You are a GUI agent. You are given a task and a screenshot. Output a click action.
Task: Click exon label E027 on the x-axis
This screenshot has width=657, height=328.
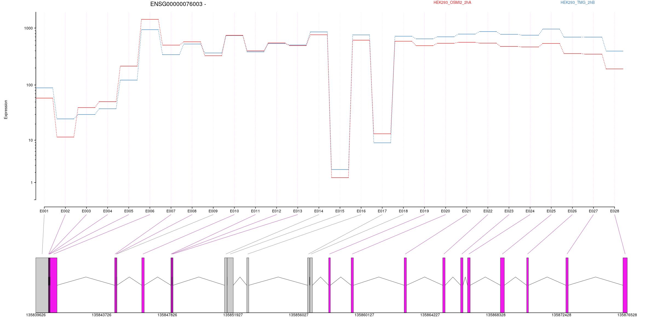(x=593, y=211)
